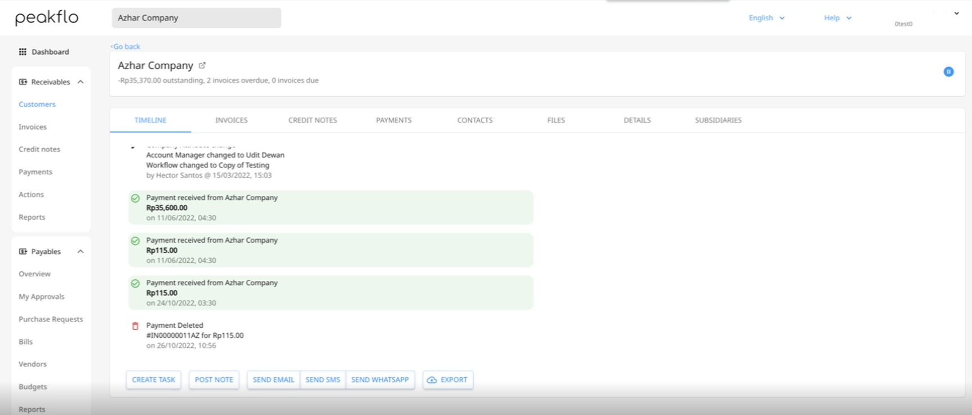Open the Subsidiaries tab
The image size is (972, 415).
(718, 120)
